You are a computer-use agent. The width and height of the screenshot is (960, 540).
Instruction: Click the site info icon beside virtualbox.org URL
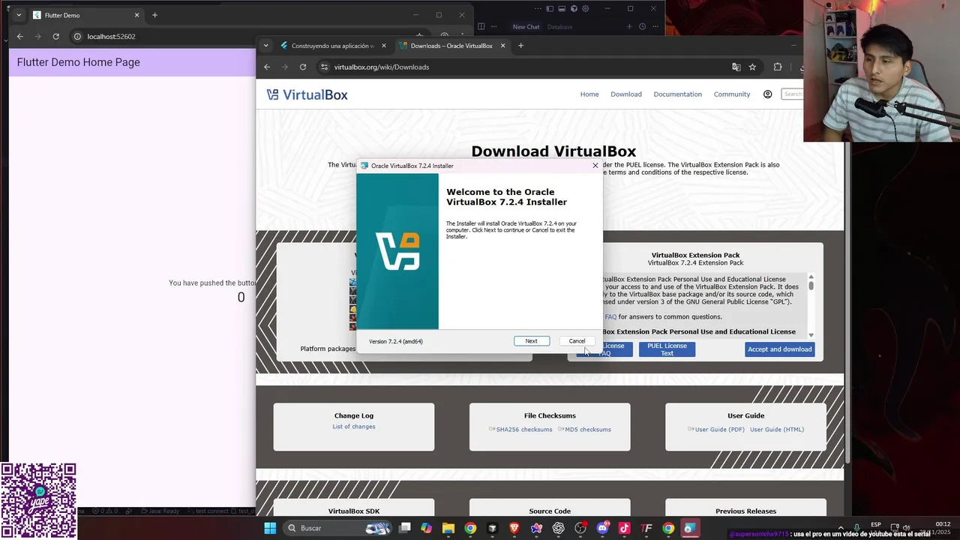click(324, 67)
